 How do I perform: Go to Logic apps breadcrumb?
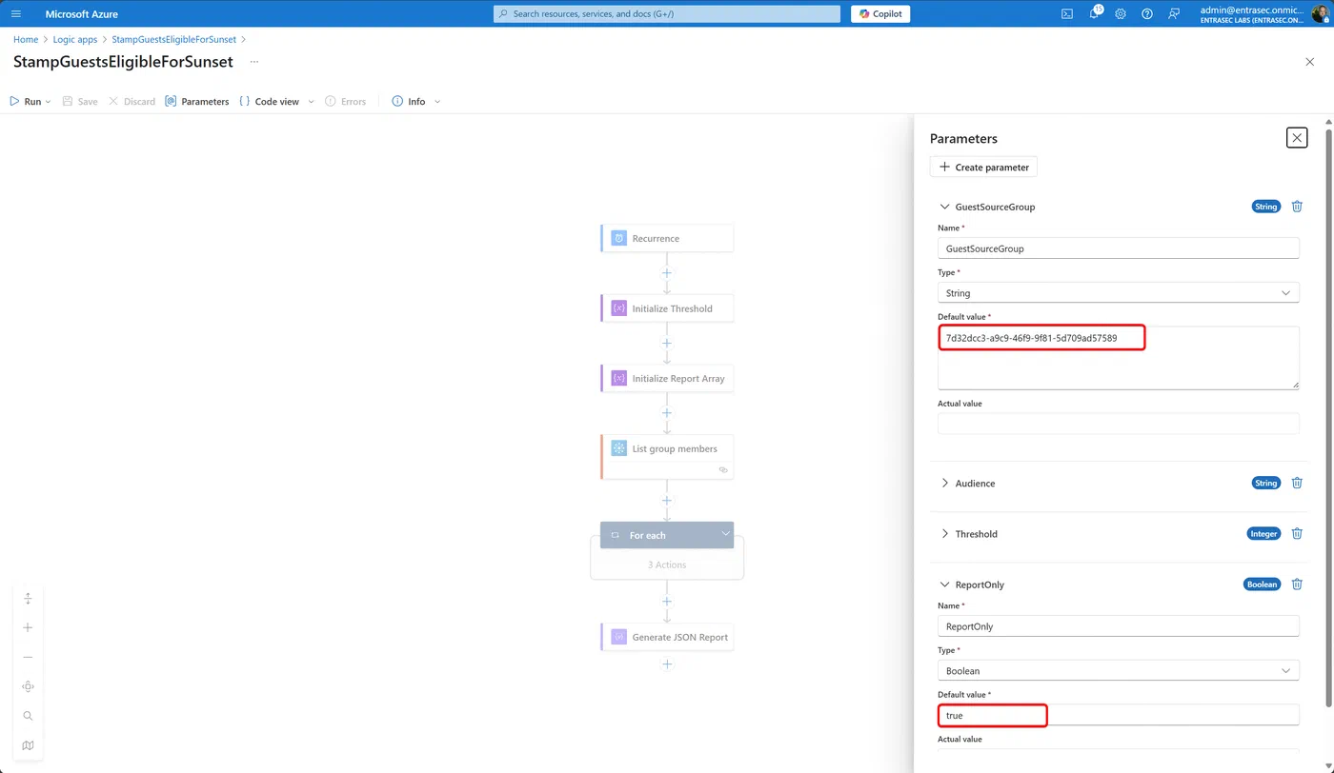[x=75, y=40]
